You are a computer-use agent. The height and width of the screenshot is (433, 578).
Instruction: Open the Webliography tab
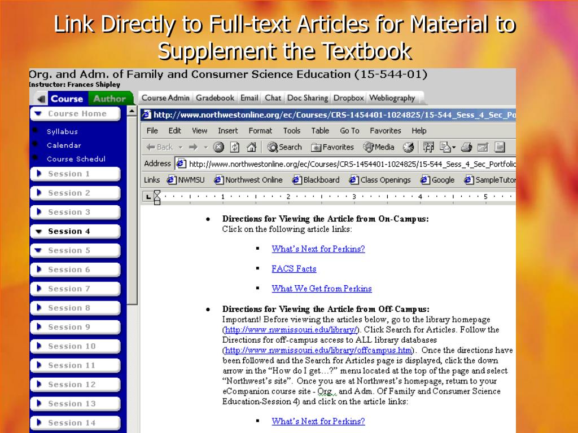[x=392, y=98]
